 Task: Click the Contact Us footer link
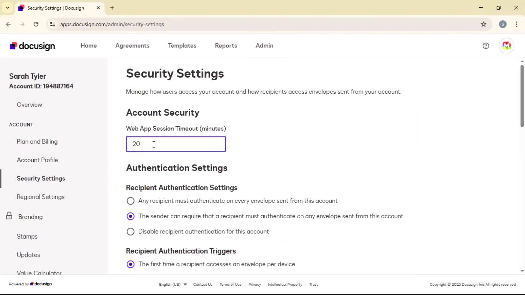point(203,284)
